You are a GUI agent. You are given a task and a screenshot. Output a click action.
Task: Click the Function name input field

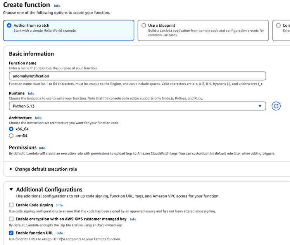(x=137, y=76)
